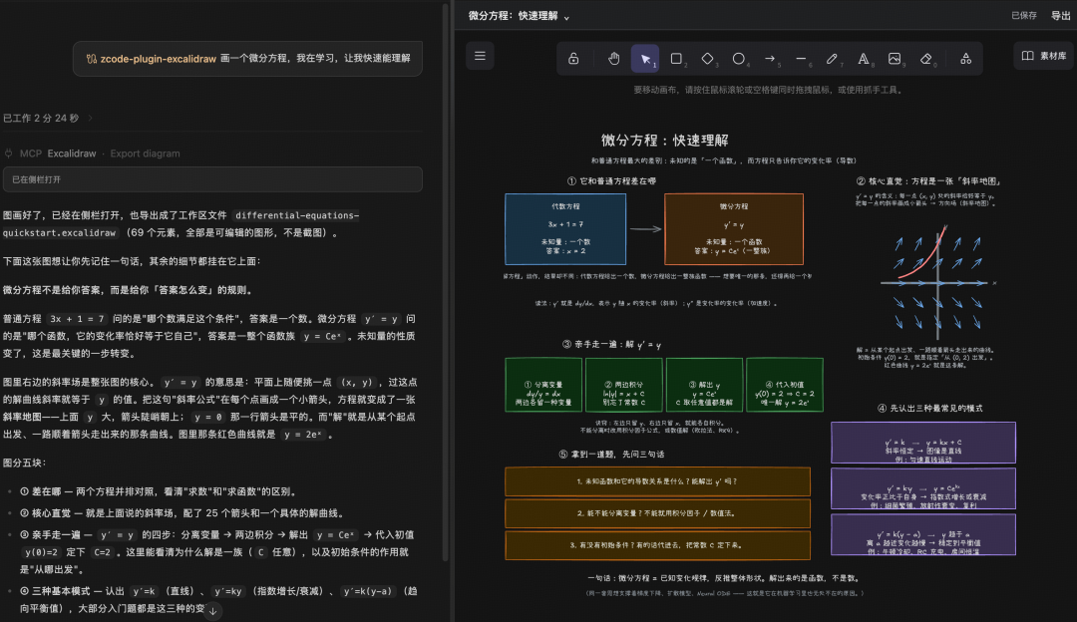Image resolution: width=1077 pixels, height=622 pixels.
Task: Select the ⑤ 拿到一道题，先问三句话 heading
Action: (x=611, y=455)
